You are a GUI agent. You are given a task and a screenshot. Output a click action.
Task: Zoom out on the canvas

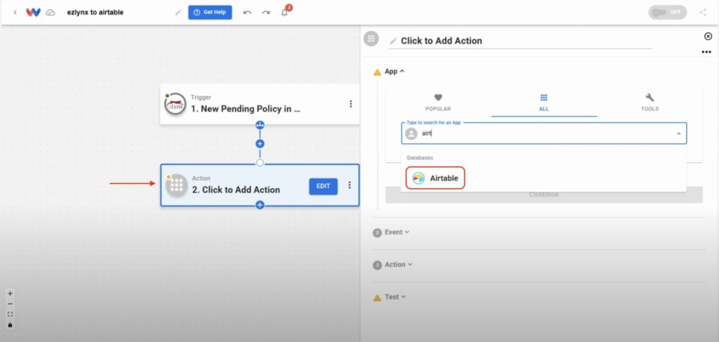(10, 304)
